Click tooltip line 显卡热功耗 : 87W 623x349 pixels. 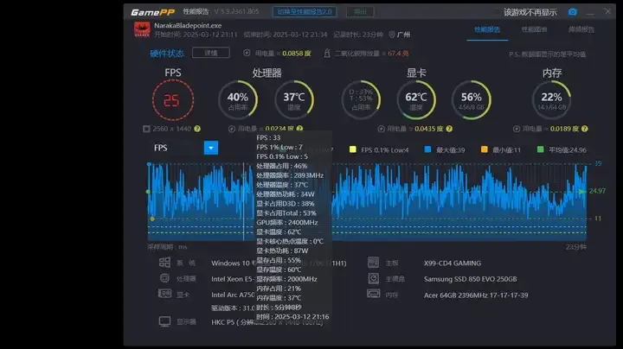282,251
